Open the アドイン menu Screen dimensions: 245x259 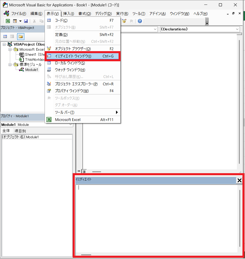click(158, 13)
